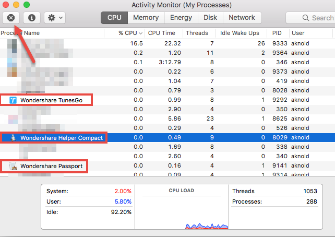This screenshot has width=335, height=237.
Task: Sort by Process Name column header
Action: tap(52, 33)
